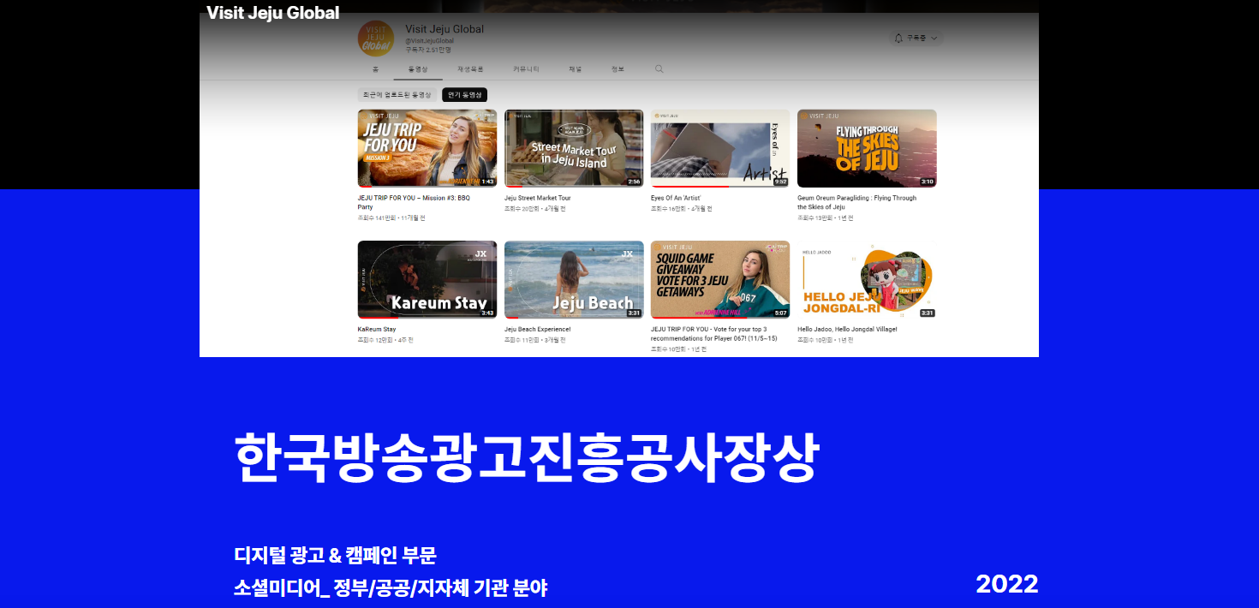Click the Eyes Of An Artist thumbnail
The height and width of the screenshot is (608, 1259).
(720, 148)
